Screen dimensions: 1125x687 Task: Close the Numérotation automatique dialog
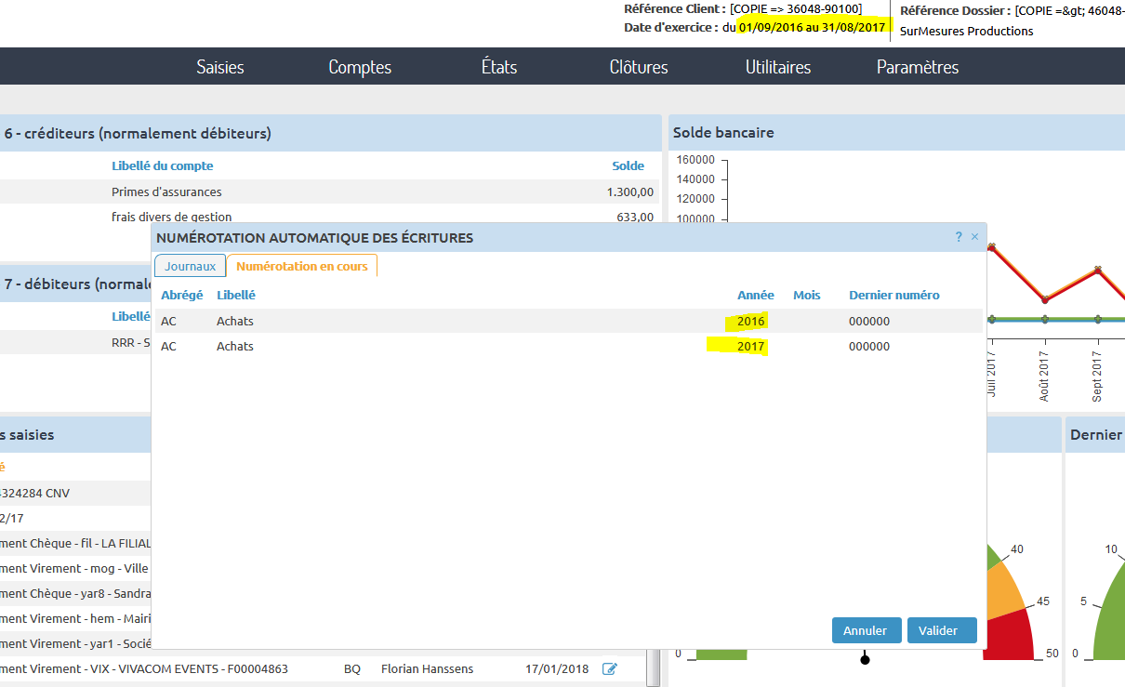click(974, 237)
